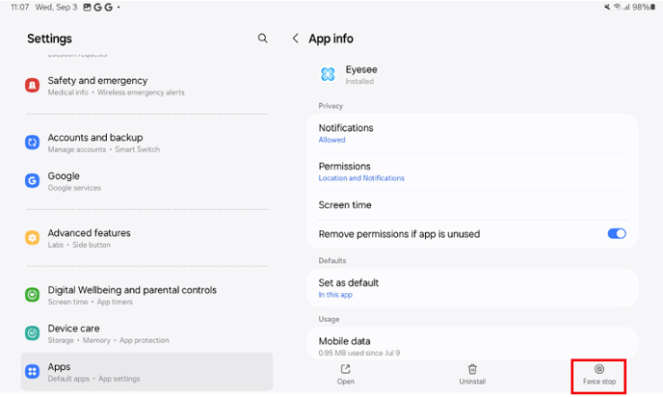Open Notifications settings for Eyesee
663x397 pixels.
tap(477, 133)
